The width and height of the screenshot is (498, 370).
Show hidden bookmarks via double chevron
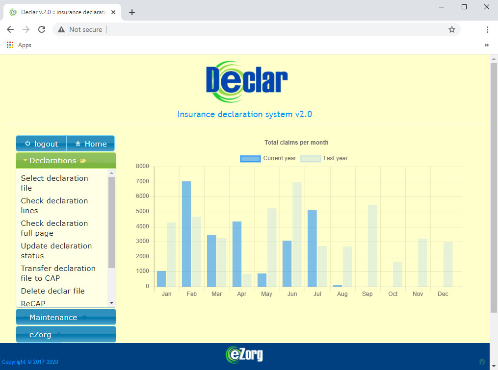(x=487, y=45)
